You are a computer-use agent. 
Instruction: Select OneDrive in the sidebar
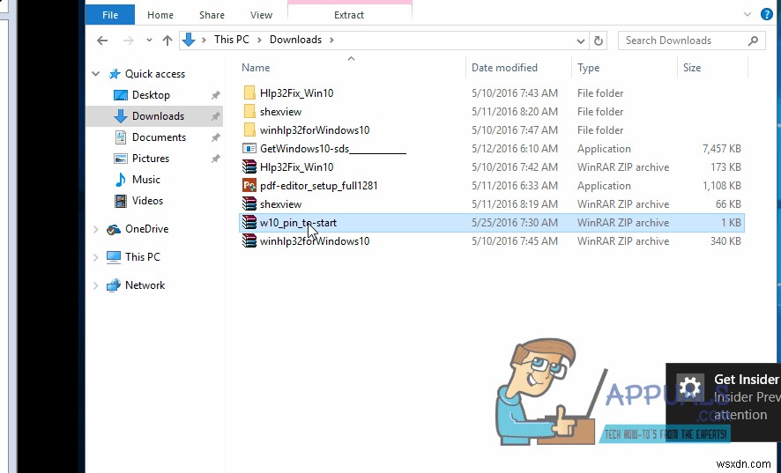146,229
